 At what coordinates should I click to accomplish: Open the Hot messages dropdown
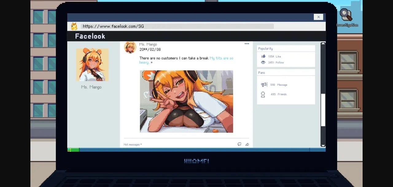[x=132, y=144]
